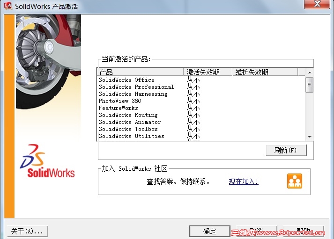Image resolution: width=334 pixels, height=239 pixels.
Task: Select the SolidWorks Harnessing row
Action: point(202,94)
